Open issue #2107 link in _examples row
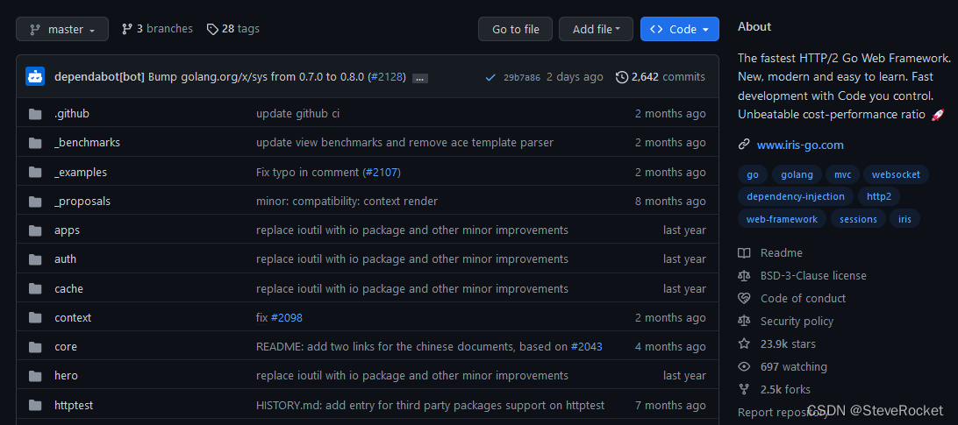The width and height of the screenshot is (958, 425). pos(382,173)
